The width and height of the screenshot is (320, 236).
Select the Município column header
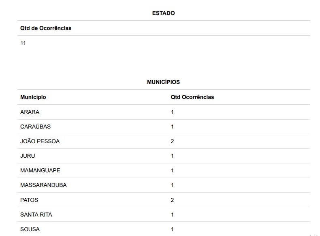(33, 97)
